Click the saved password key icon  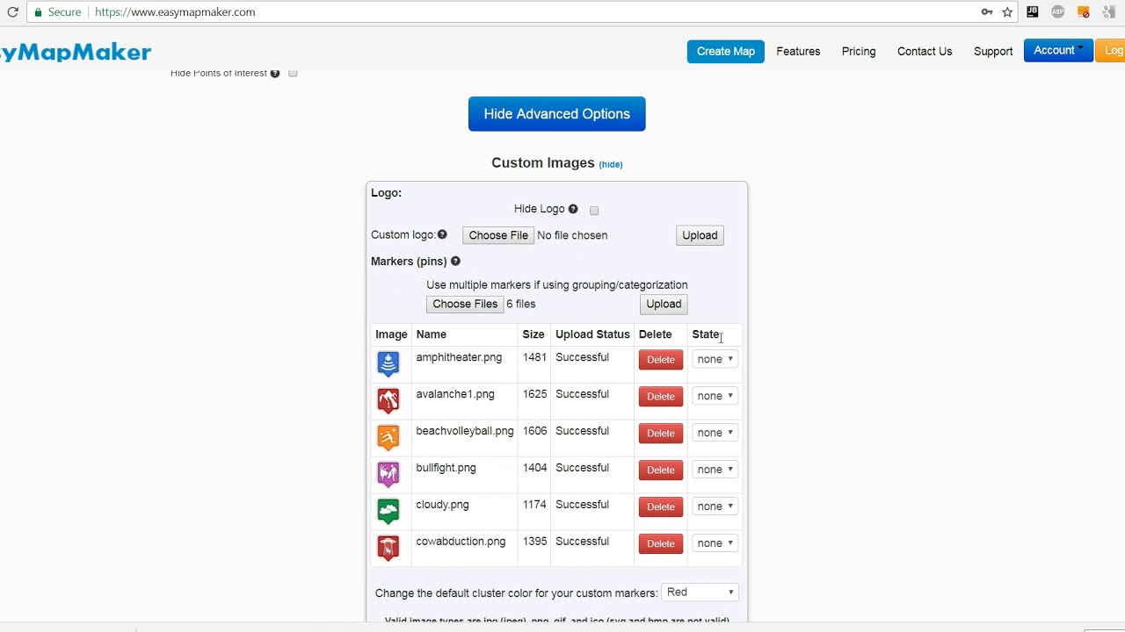pyautogui.click(x=986, y=12)
